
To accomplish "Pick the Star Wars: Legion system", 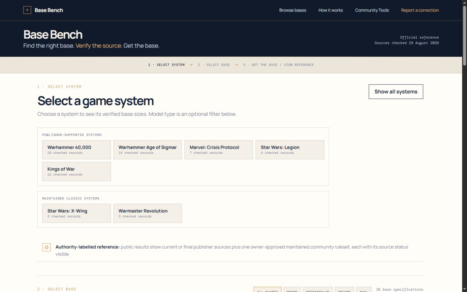I will pos(290,150).
